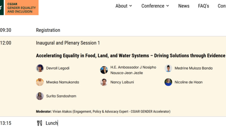Expand the Conference dropdown menu
The height and width of the screenshot is (127, 226).
pyautogui.click(x=155, y=6)
